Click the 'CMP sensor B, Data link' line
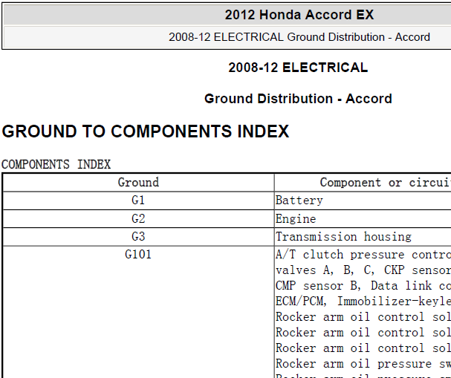The height and width of the screenshot is (378, 451). point(363,286)
